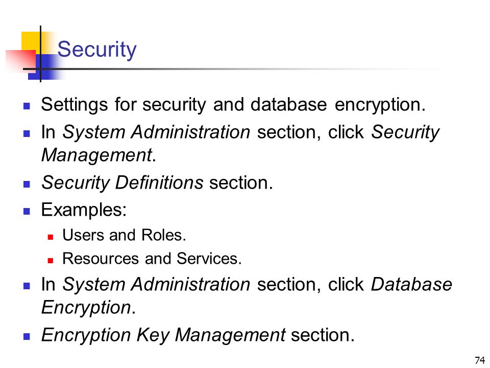Click red bullet beside Users and Roles
This screenshot has height=368, width=490.
pos(51,237)
